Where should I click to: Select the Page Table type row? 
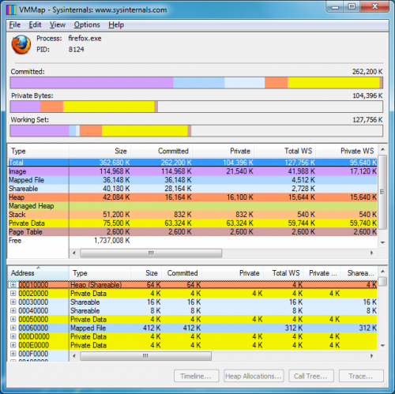pos(193,232)
